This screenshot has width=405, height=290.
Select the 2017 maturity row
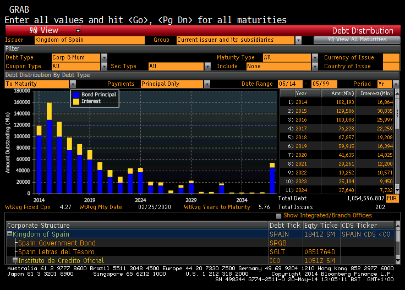point(337,129)
